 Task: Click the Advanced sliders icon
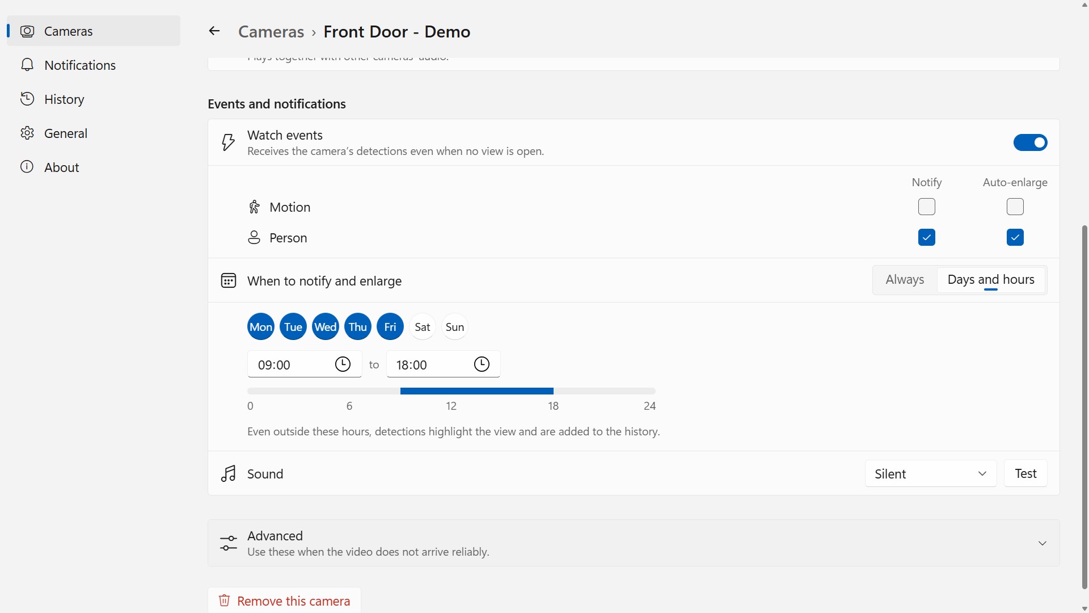point(229,543)
